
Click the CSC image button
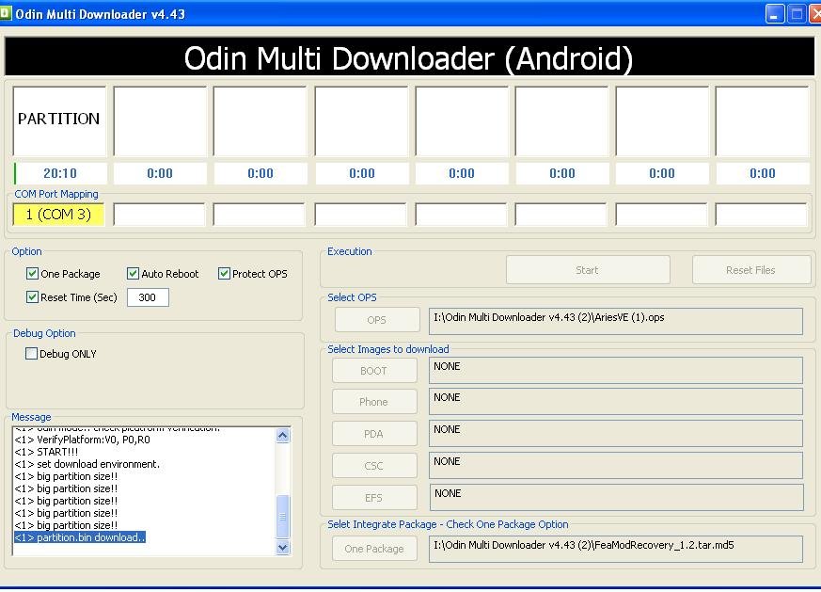[x=374, y=466]
